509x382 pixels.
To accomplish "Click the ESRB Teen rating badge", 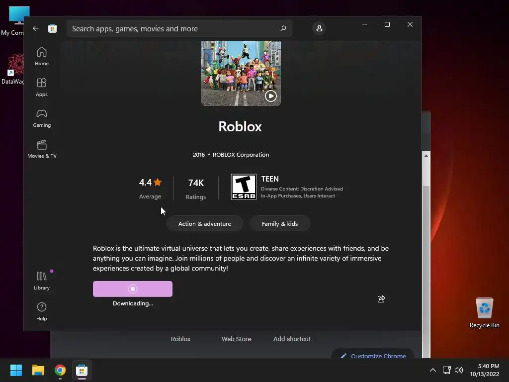I will [x=244, y=187].
